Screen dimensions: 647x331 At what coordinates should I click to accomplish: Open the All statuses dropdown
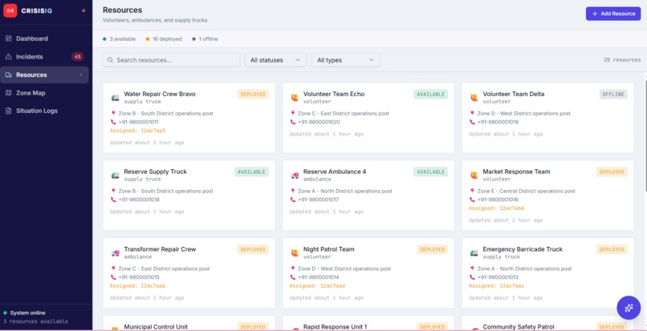(x=275, y=60)
